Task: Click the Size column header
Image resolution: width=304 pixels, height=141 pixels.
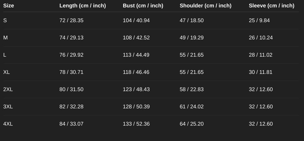Action: (9, 6)
